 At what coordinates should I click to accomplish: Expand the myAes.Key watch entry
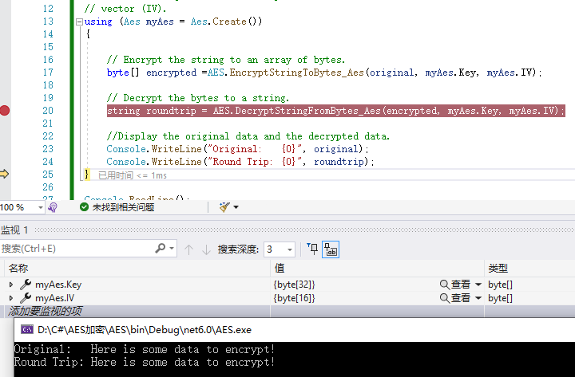(11, 285)
